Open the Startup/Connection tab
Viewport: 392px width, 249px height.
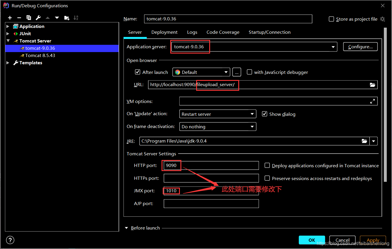coord(270,32)
